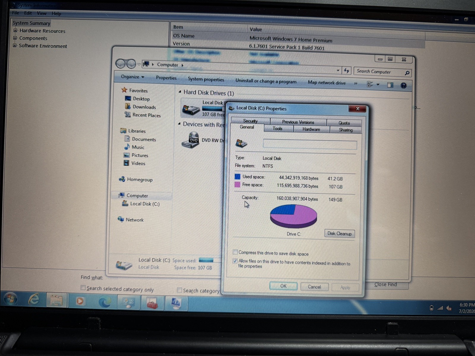Expand Components tree node
Image resolution: width=475 pixels, height=356 pixels.
pyautogui.click(x=15, y=38)
